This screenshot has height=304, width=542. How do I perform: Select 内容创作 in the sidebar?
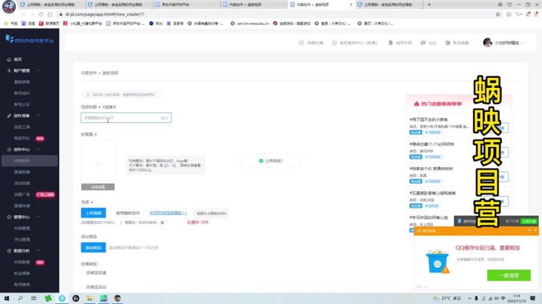click(x=29, y=161)
